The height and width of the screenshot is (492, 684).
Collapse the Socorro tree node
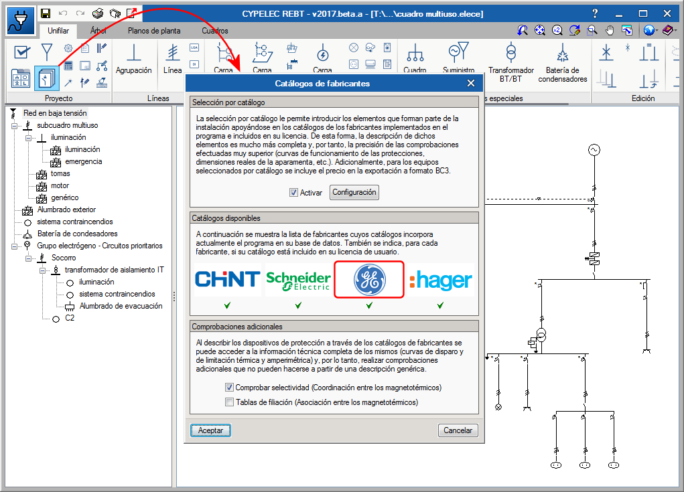pos(28,258)
